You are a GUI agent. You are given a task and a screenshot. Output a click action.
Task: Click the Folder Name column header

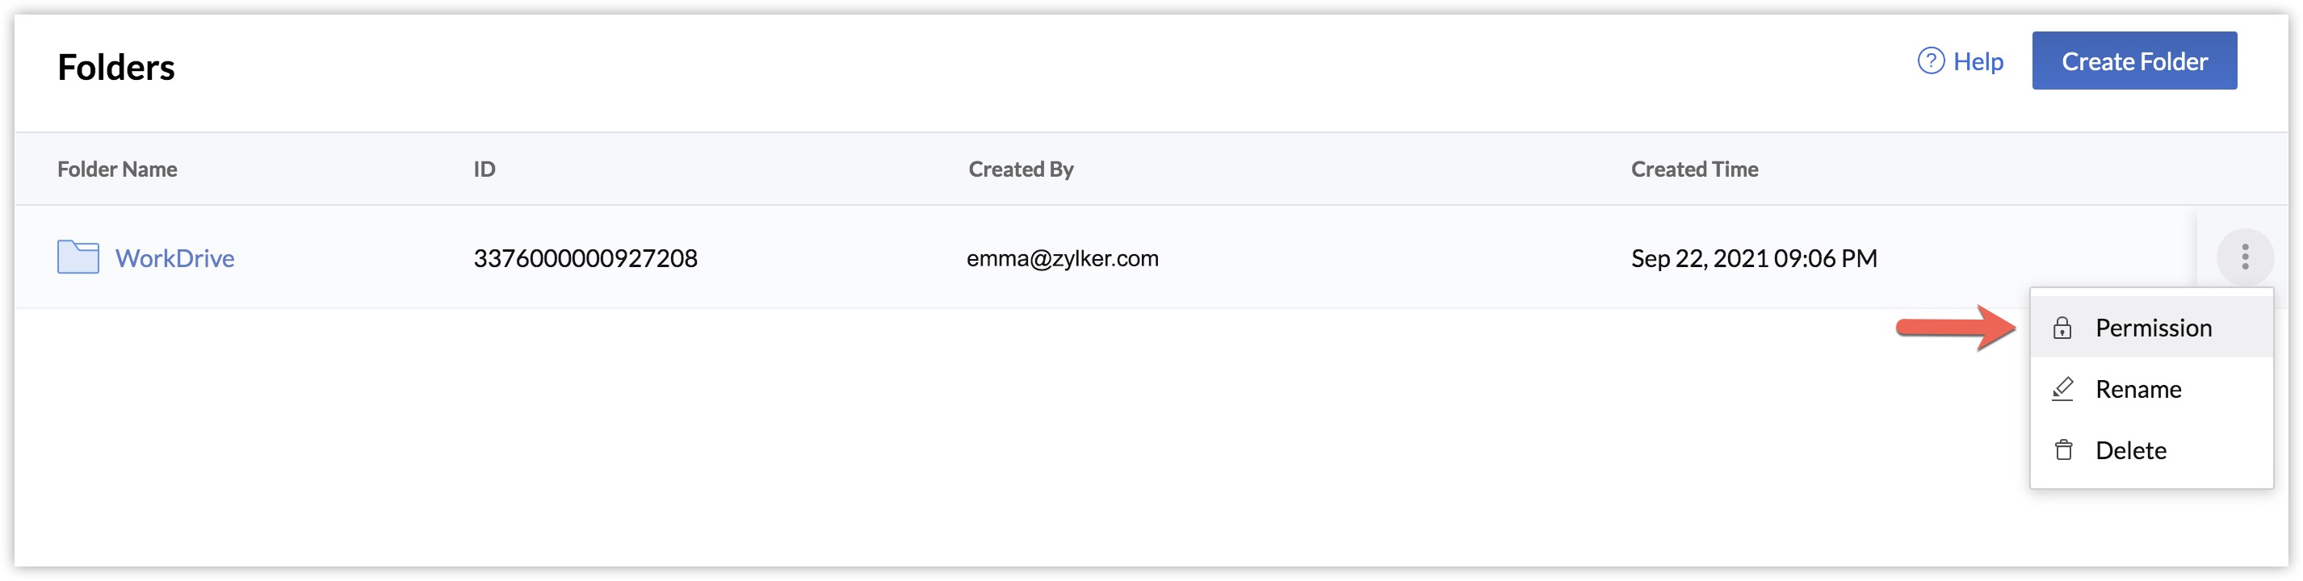point(117,169)
